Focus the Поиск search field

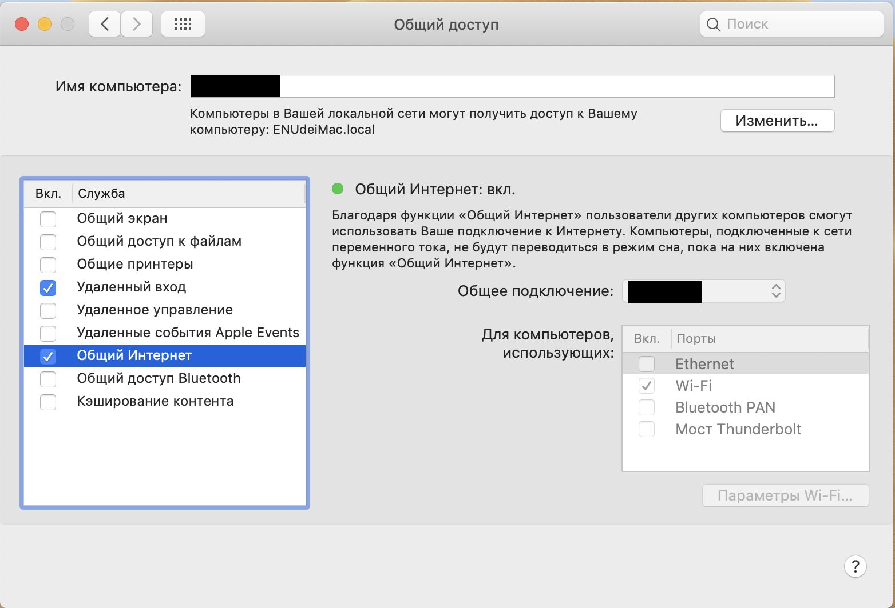point(792,24)
